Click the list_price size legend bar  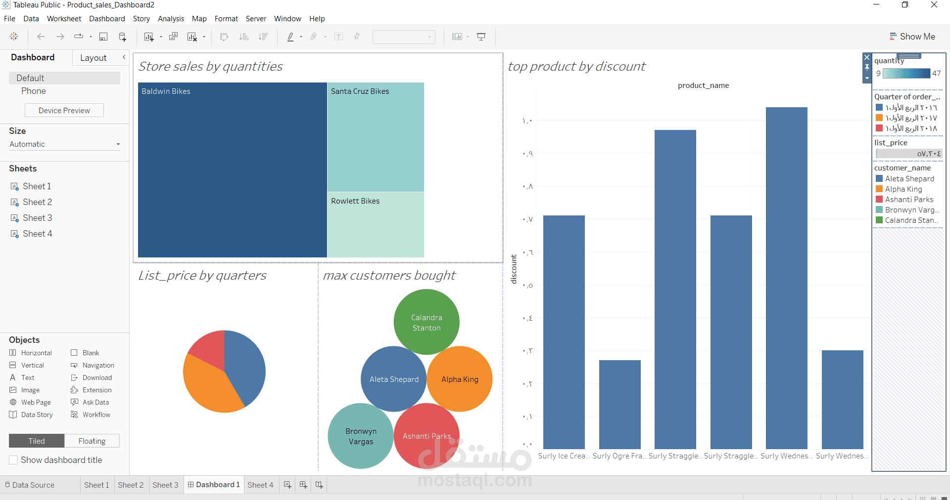[909, 154]
